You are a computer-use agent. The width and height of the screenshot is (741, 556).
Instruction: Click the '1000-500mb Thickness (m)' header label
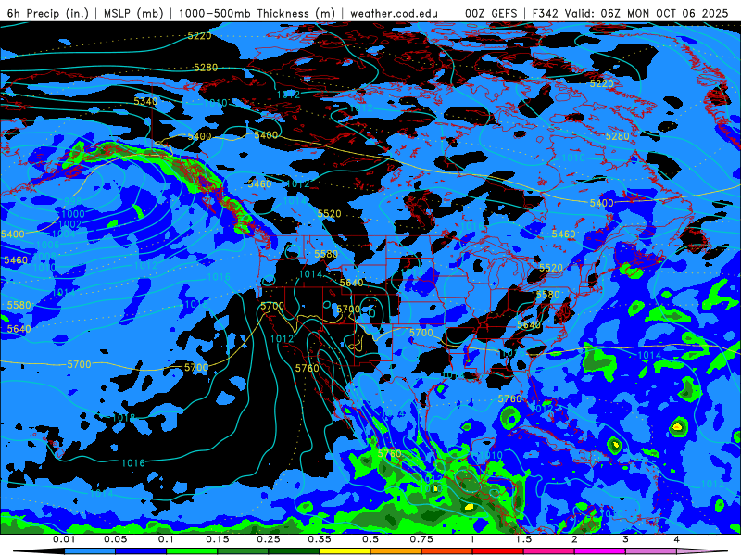(x=257, y=13)
